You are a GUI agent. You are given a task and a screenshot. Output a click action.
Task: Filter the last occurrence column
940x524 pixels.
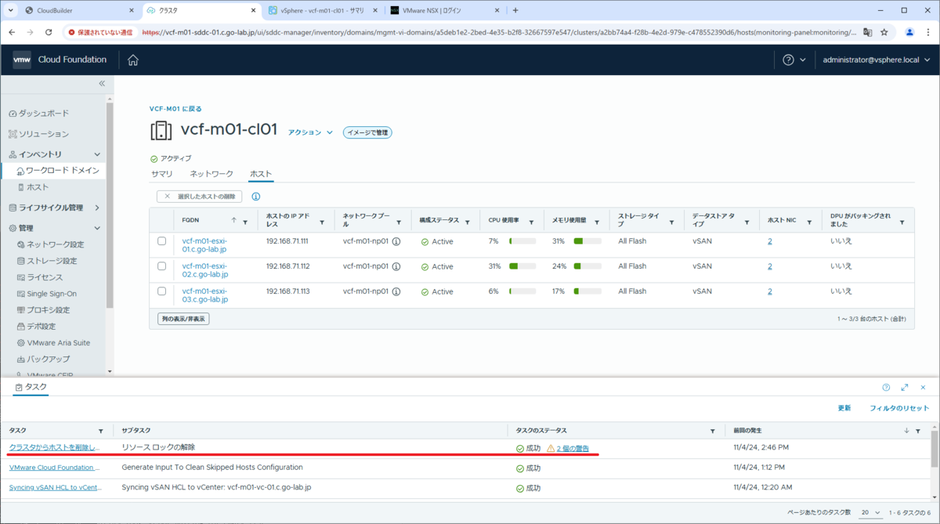(918, 432)
